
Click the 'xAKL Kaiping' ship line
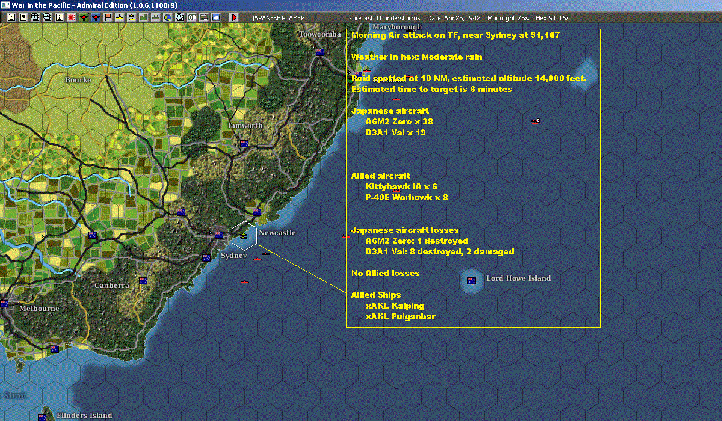395,306
